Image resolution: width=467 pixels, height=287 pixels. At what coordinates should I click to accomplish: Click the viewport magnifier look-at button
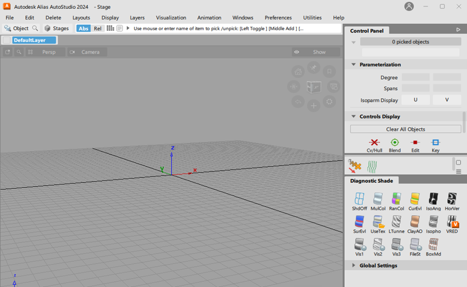click(19, 52)
